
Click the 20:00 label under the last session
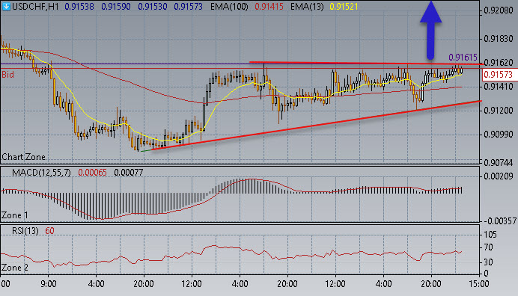pos(431,284)
